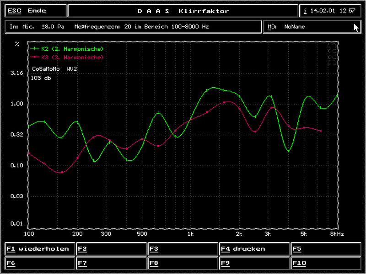Click the empty F3 function key
The width and height of the screenshot is (366, 274).
point(183,249)
